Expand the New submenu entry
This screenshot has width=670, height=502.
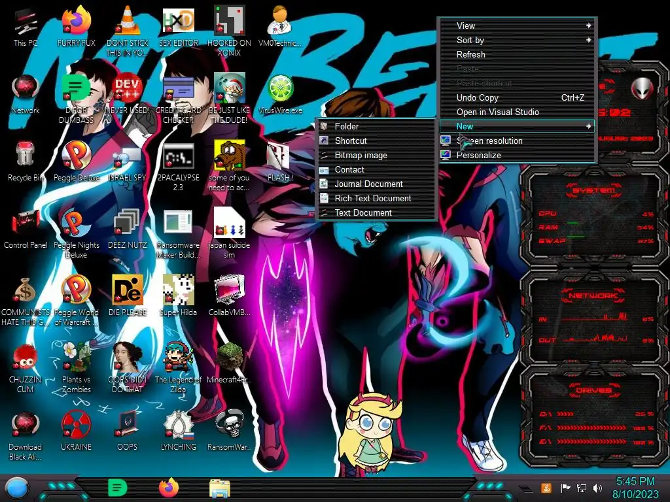tap(517, 126)
